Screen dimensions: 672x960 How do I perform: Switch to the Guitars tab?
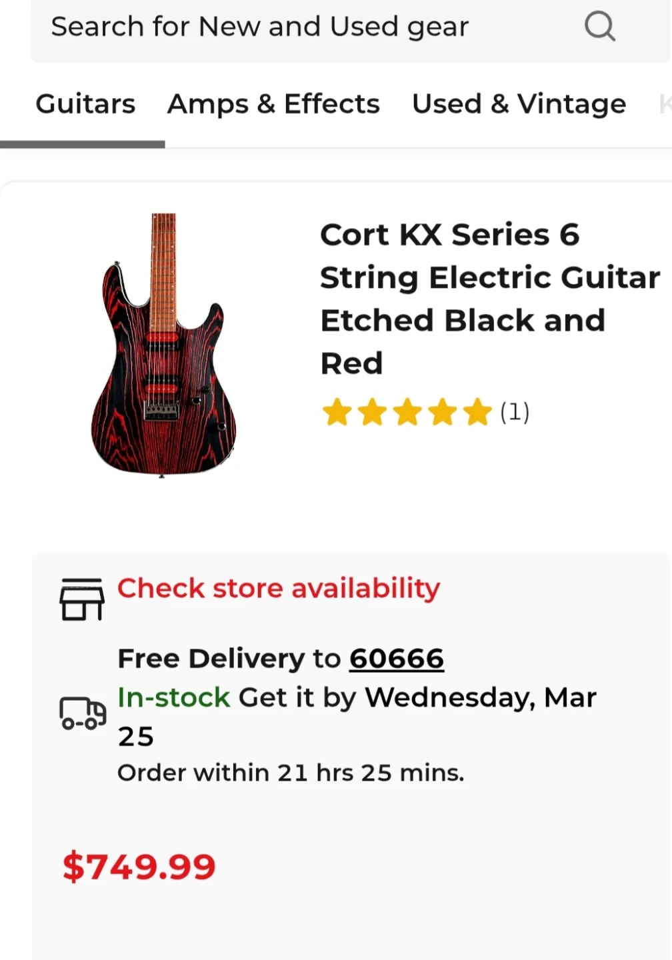pyautogui.click(x=85, y=104)
